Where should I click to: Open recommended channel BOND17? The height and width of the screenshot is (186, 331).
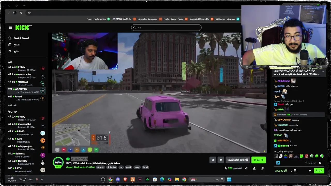coord(27,162)
